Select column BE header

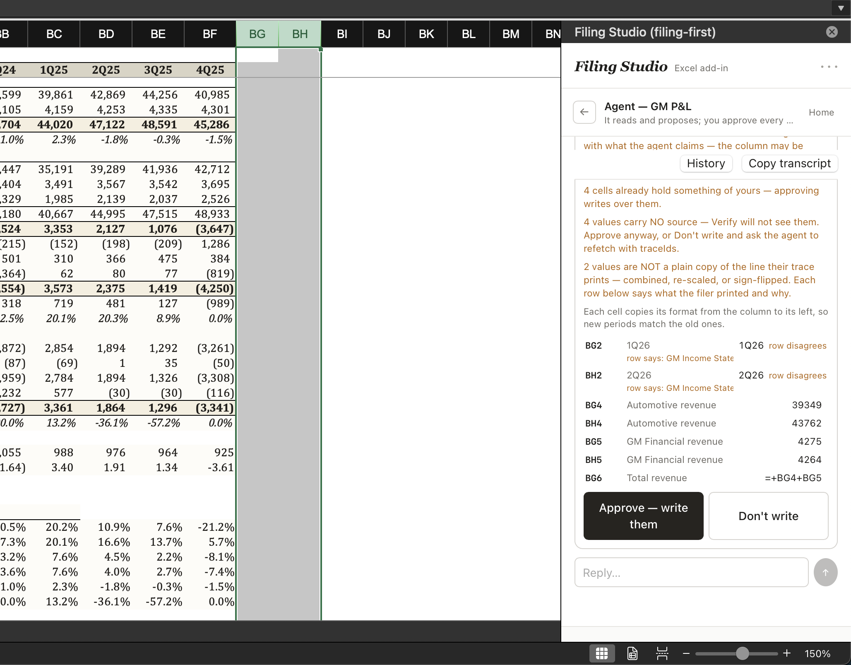pos(158,34)
